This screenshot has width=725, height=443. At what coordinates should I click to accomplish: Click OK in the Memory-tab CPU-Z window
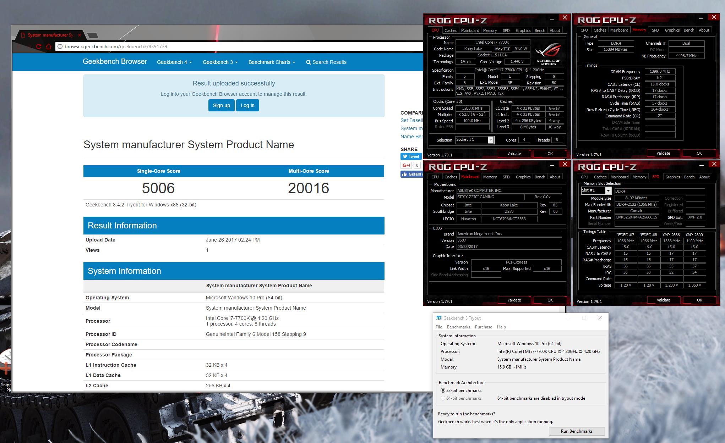[699, 153]
